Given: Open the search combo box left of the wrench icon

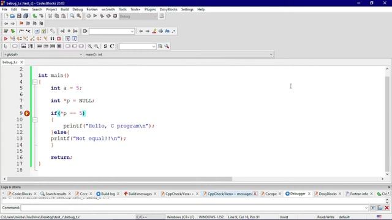Looking at the screenshot, I should (x=137, y=46).
